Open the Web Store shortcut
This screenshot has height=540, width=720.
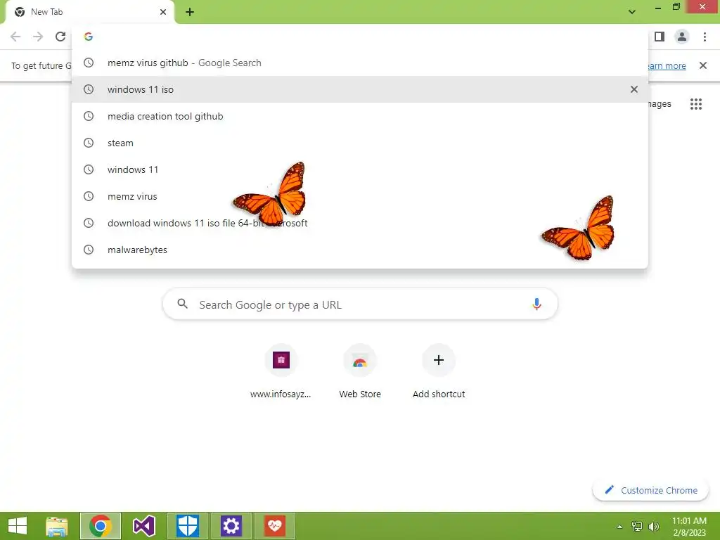tap(360, 372)
